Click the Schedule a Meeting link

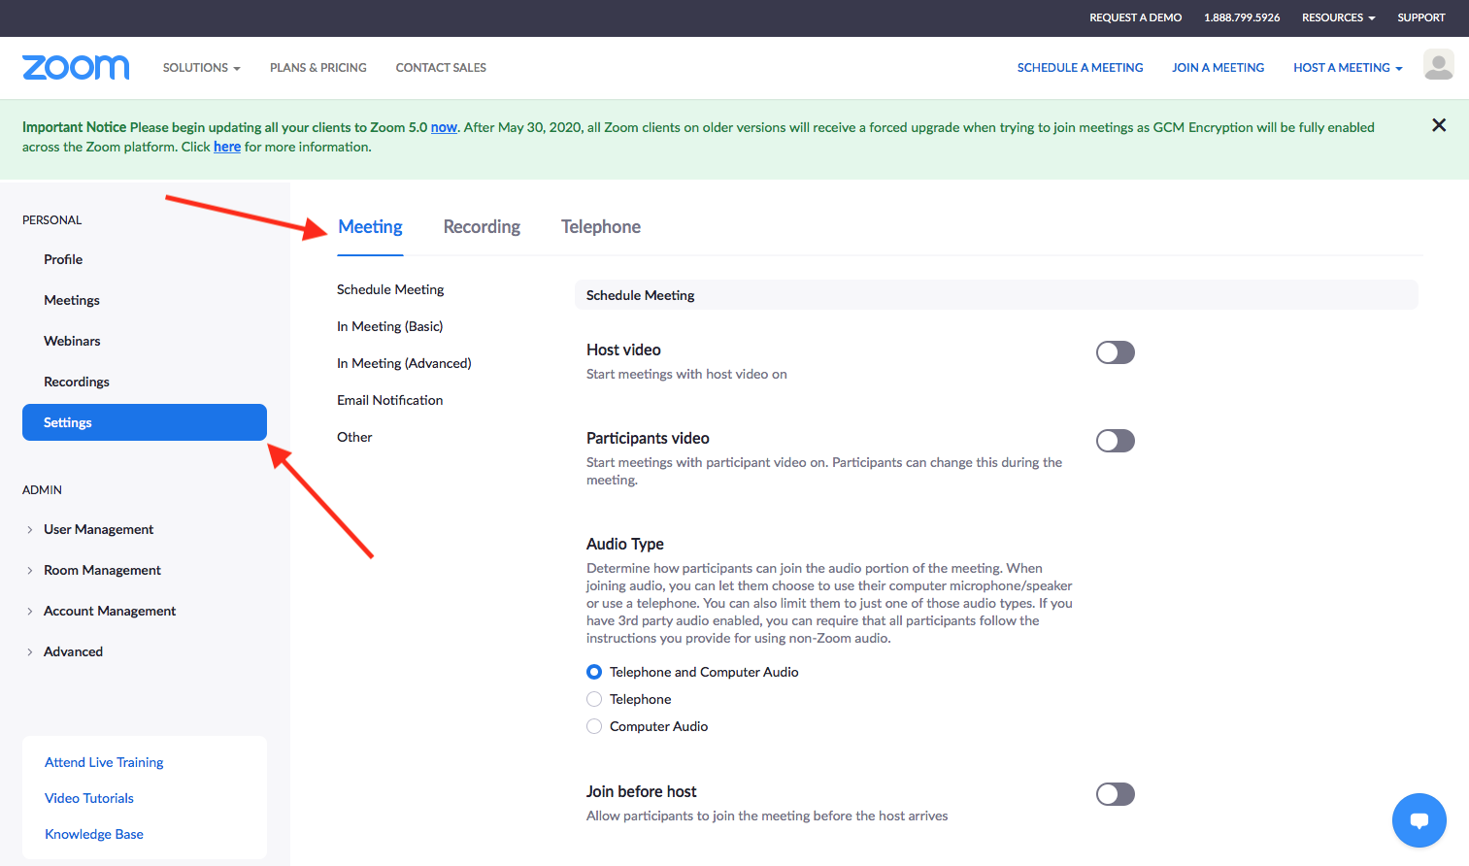point(1080,68)
